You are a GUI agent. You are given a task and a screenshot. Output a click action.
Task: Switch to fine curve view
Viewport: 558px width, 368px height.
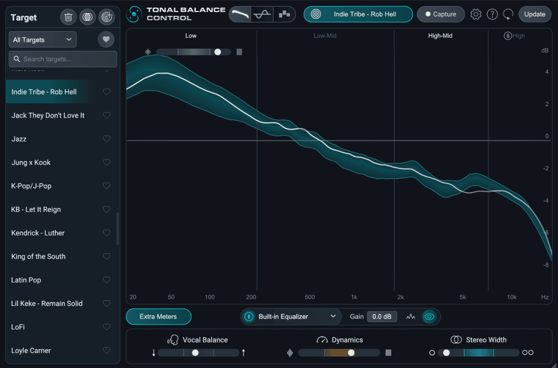(x=262, y=14)
